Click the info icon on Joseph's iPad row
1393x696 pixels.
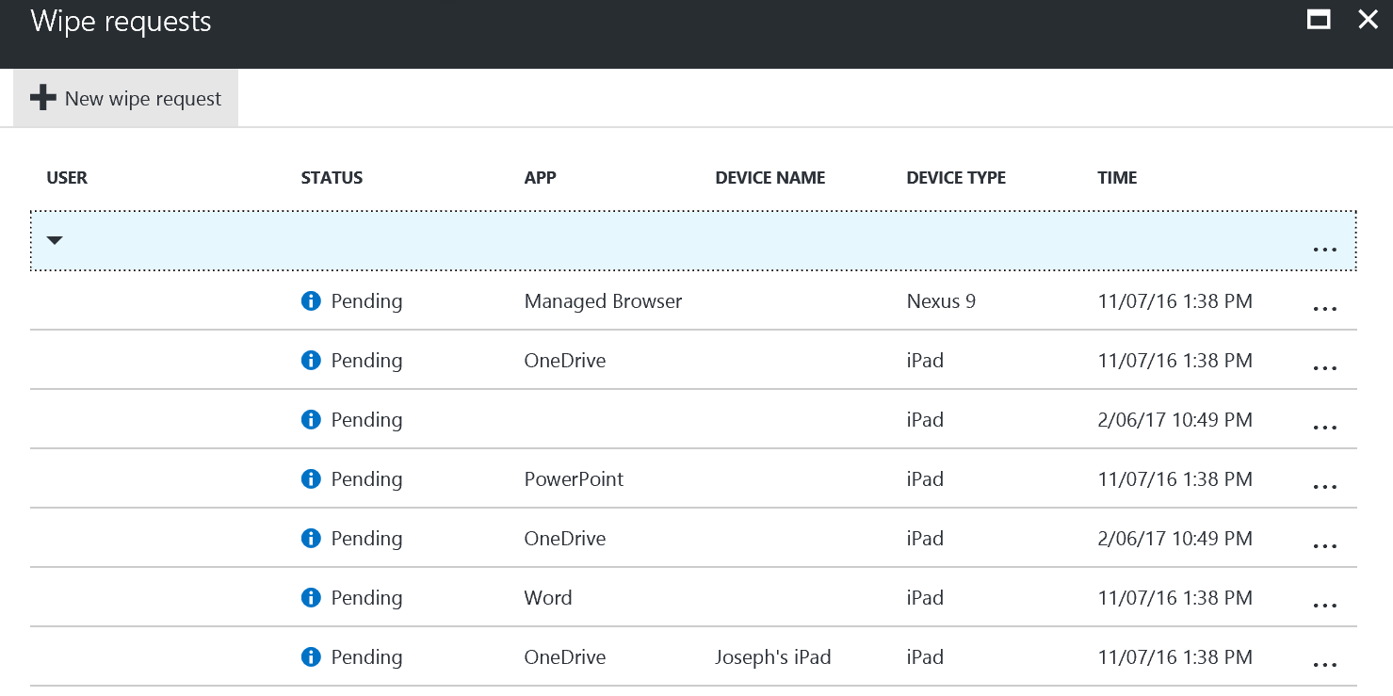311,656
